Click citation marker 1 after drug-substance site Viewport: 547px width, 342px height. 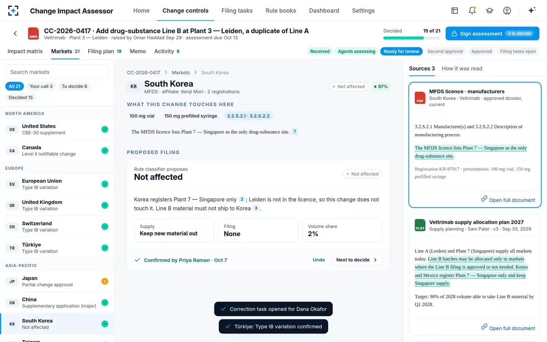(x=295, y=131)
